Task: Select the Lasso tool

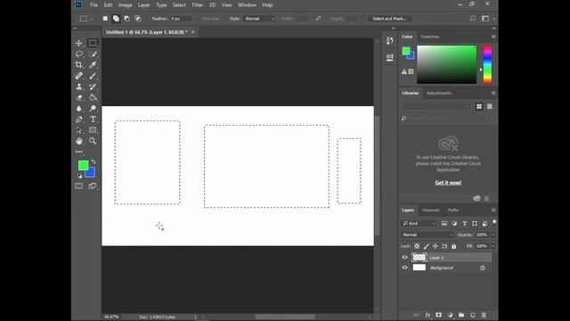Action: (79, 53)
